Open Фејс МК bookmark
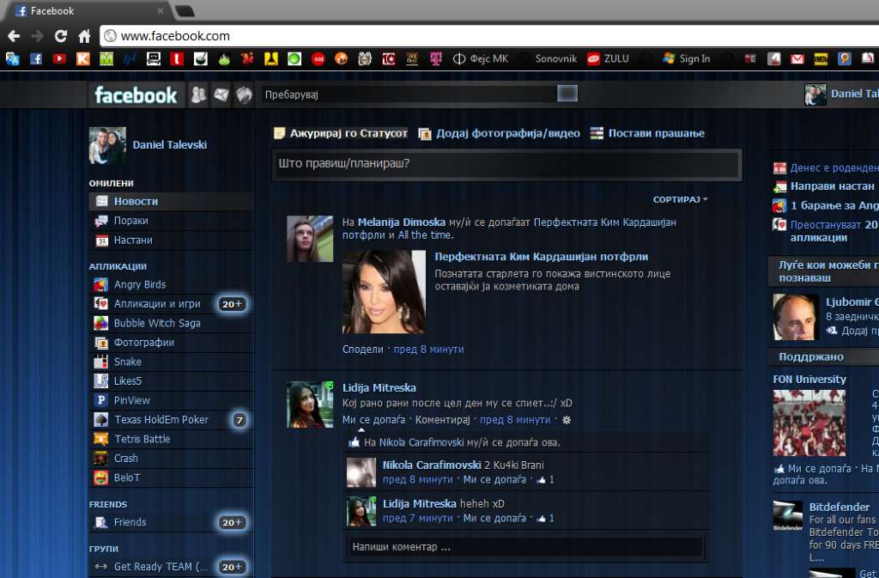This screenshot has height=578, width=879. click(x=481, y=59)
